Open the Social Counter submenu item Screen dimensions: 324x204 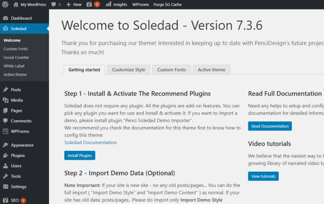pos(16,58)
